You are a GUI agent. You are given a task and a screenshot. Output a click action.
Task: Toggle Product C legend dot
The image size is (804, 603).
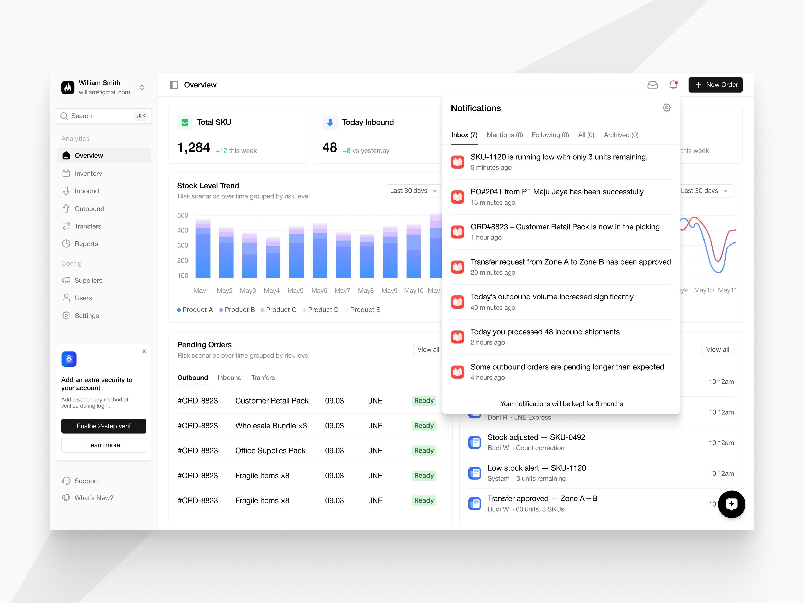[262, 310]
